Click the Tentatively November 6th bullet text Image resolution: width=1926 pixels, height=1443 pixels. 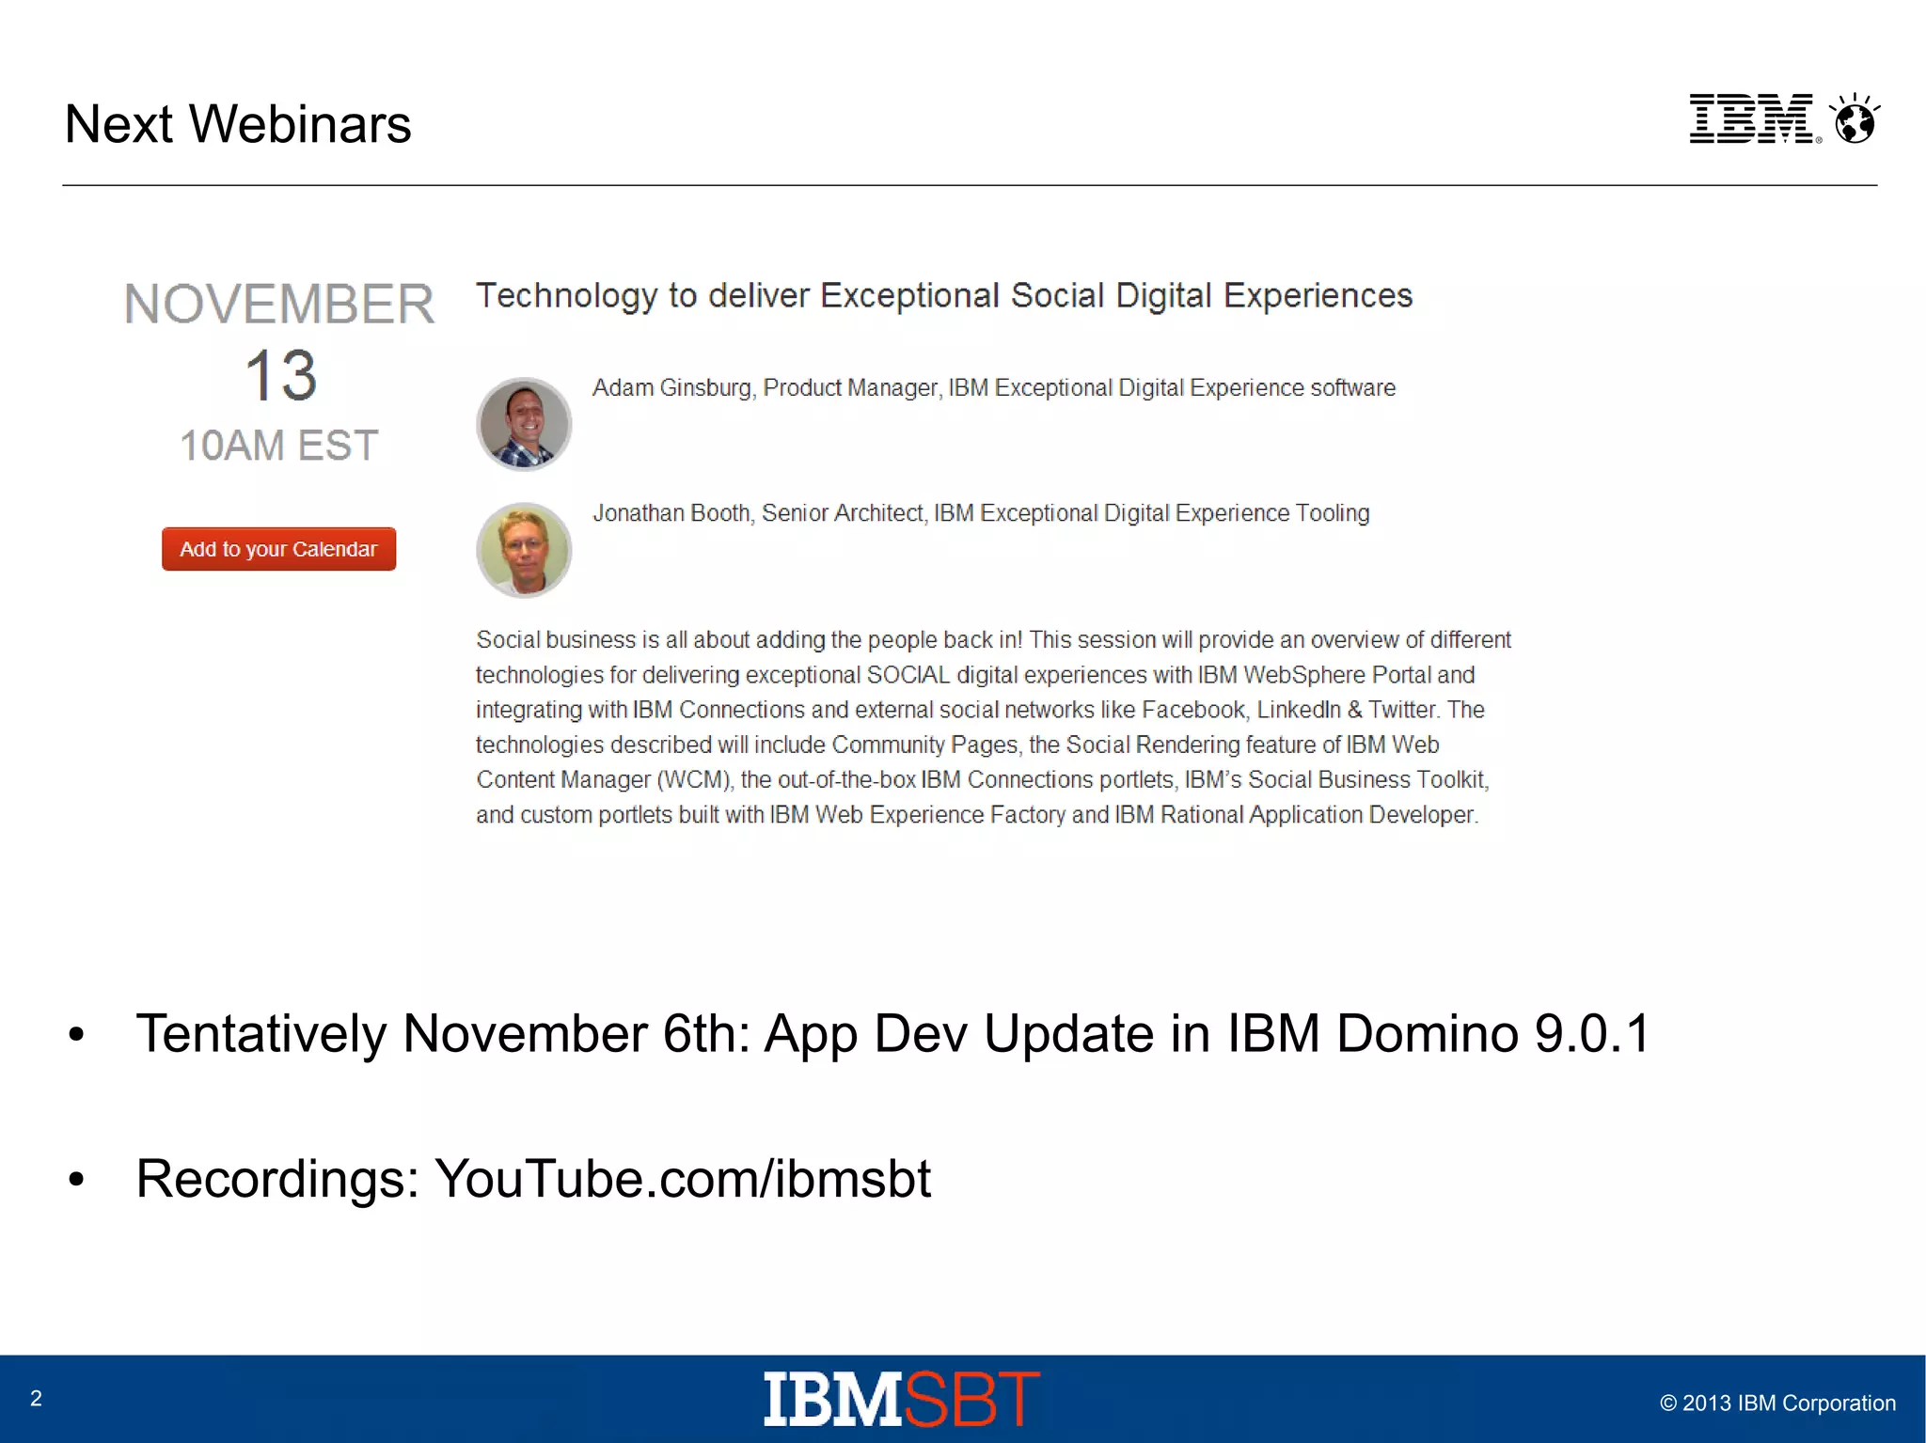click(x=892, y=1034)
